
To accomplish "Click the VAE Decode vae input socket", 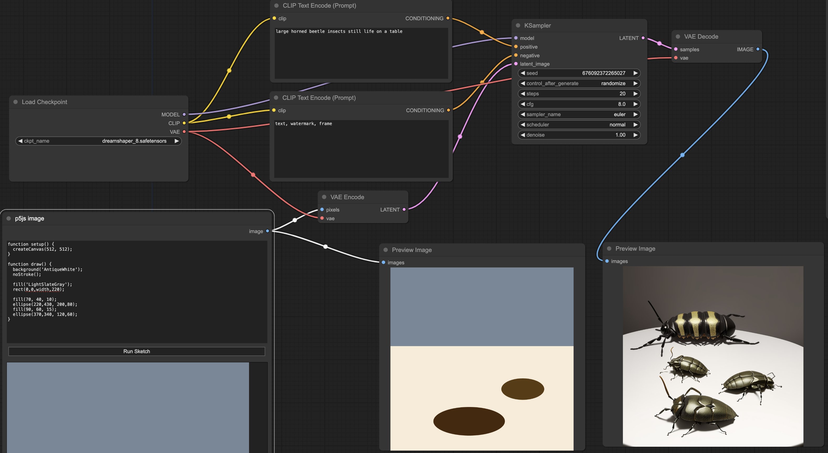I will click(676, 58).
